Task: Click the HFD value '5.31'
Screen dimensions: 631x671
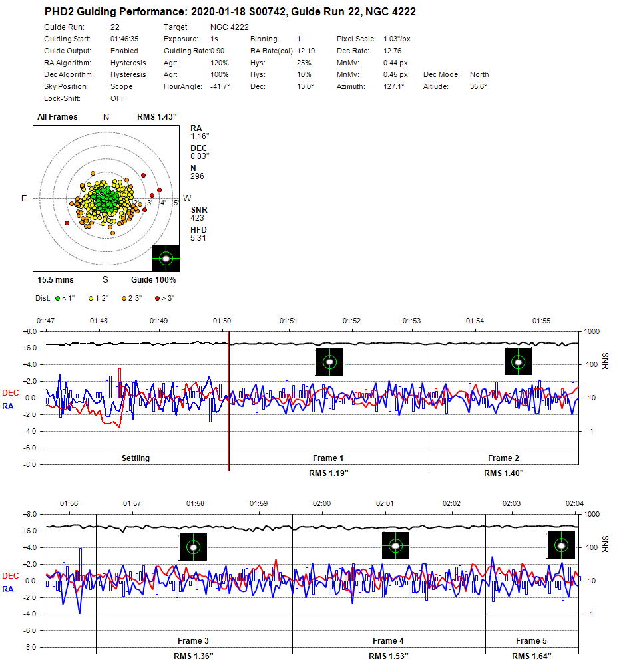Action: [198, 238]
